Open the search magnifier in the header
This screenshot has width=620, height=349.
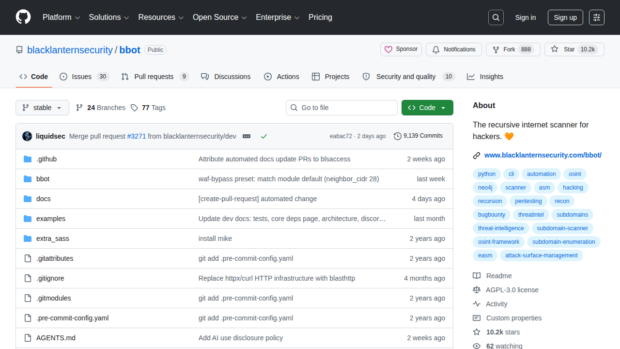point(496,17)
